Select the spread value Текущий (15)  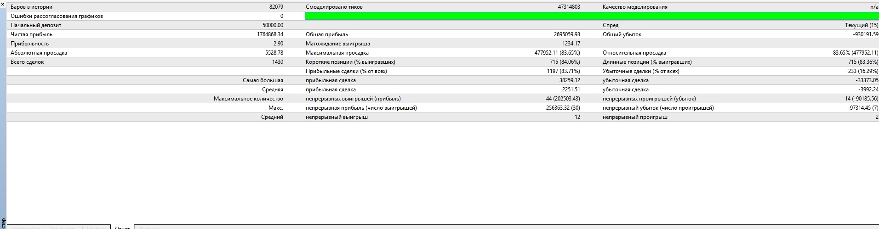862,25
